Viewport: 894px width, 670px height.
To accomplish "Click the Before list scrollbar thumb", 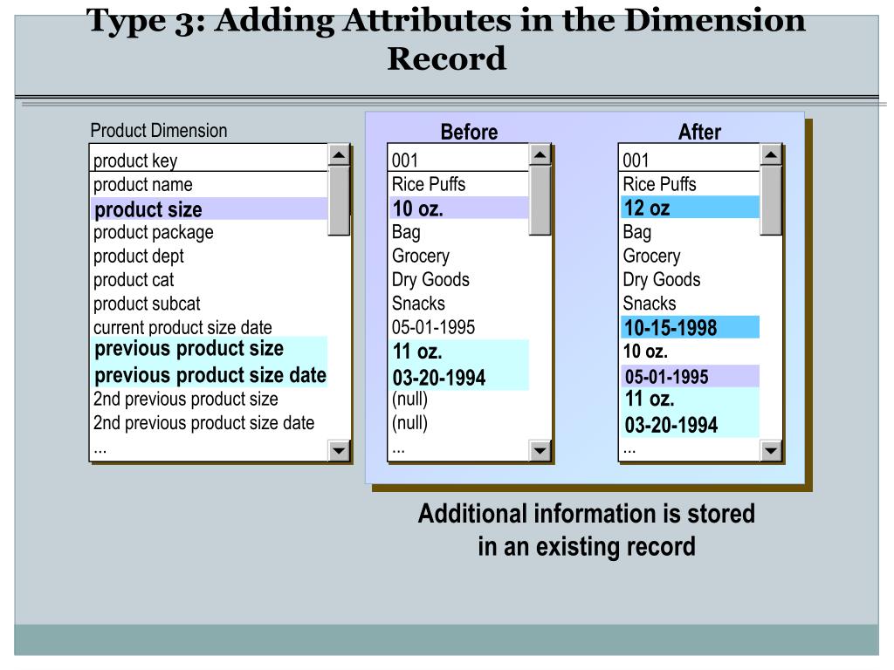I will coord(540,201).
